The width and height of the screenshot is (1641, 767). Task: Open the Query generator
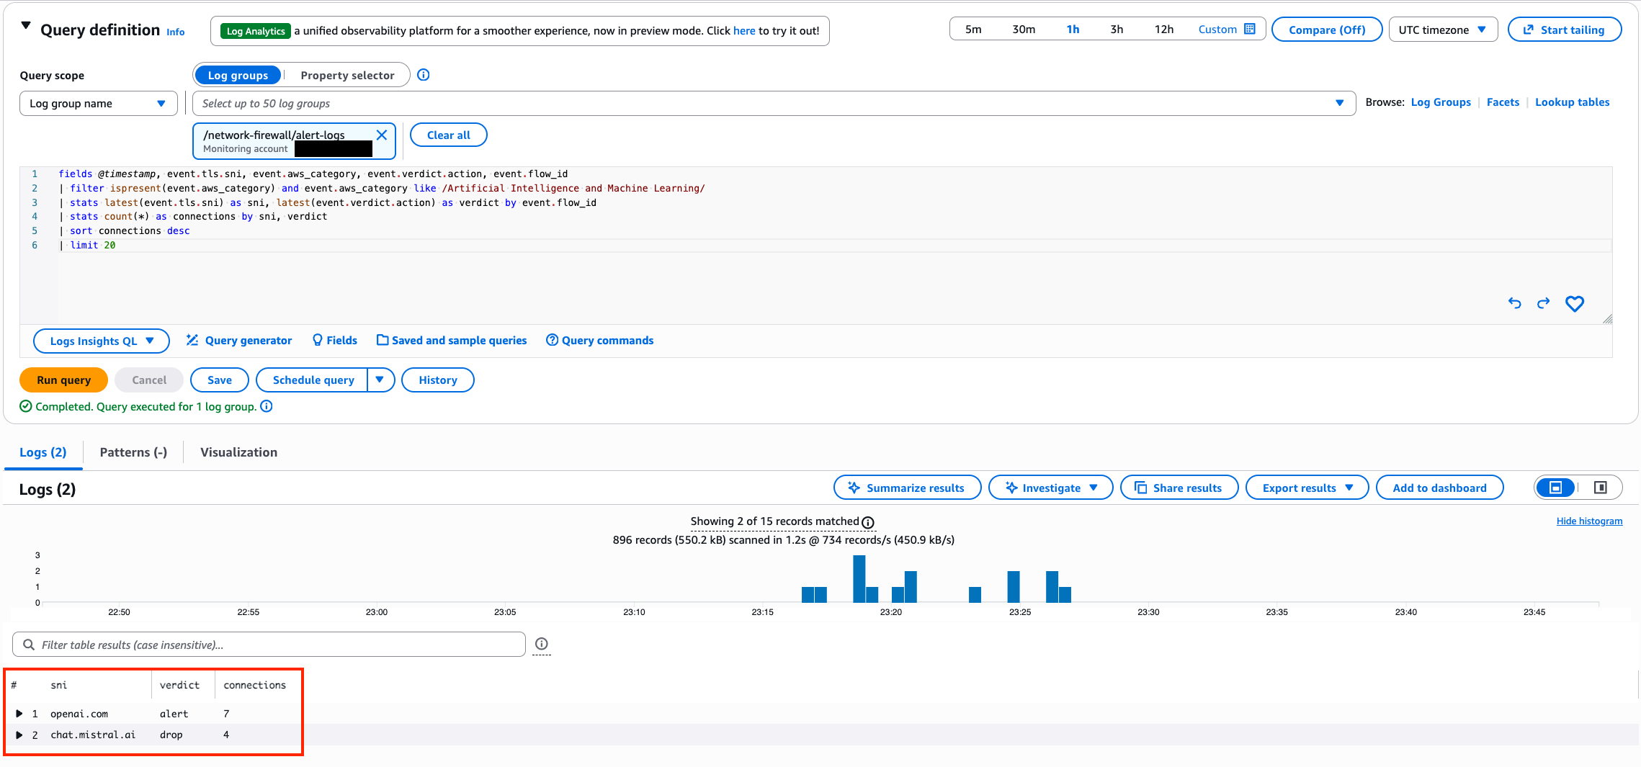239,340
